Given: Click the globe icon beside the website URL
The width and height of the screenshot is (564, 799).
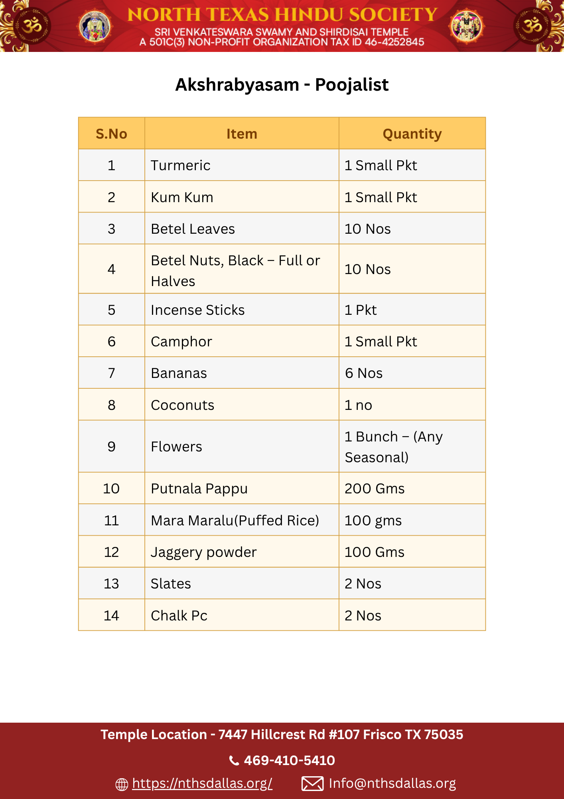Looking at the screenshot, I should 122,784.
